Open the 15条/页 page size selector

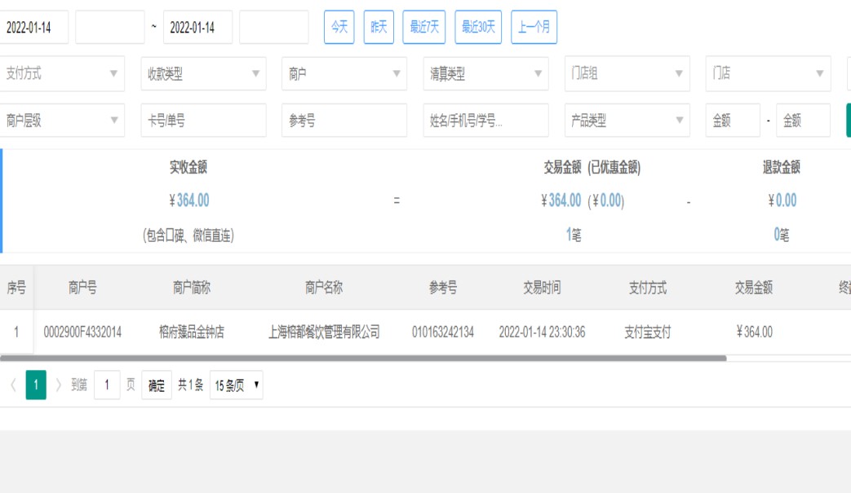coord(237,385)
